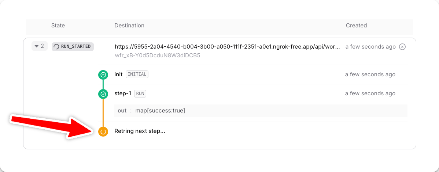This screenshot has width=439, height=172.
Task: Click the green checkmark icon beside step-1
Action: (103, 94)
